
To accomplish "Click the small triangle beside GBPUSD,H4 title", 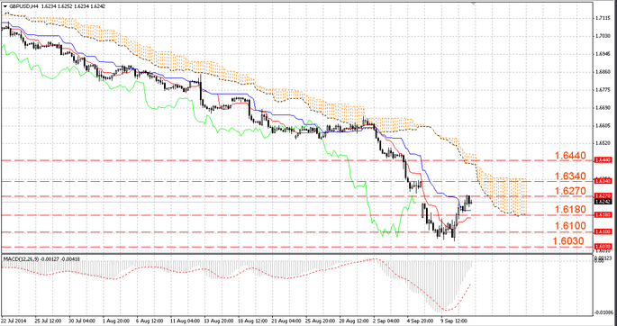I will click(5, 6).
